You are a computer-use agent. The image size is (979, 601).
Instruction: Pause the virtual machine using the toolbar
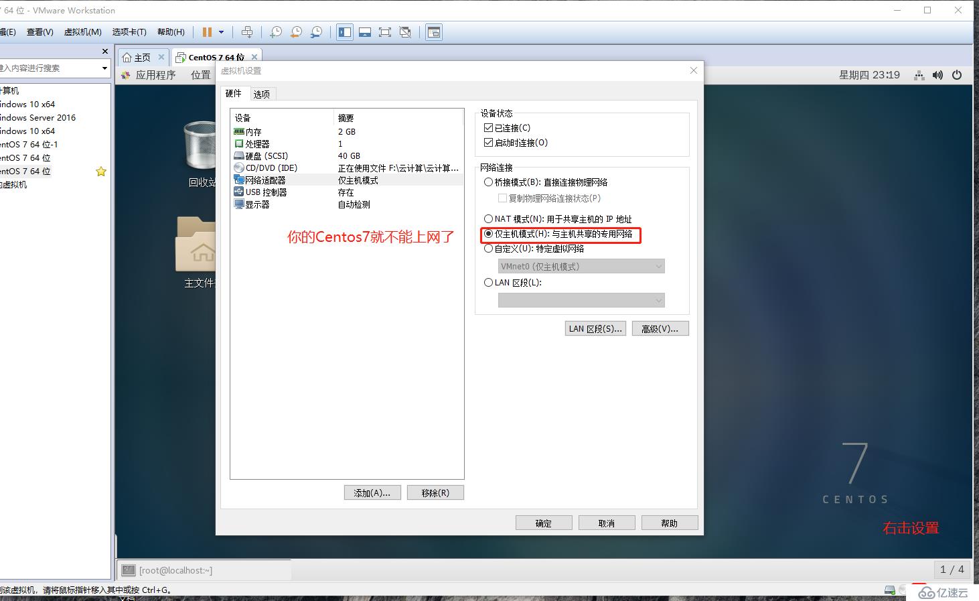coord(207,32)
